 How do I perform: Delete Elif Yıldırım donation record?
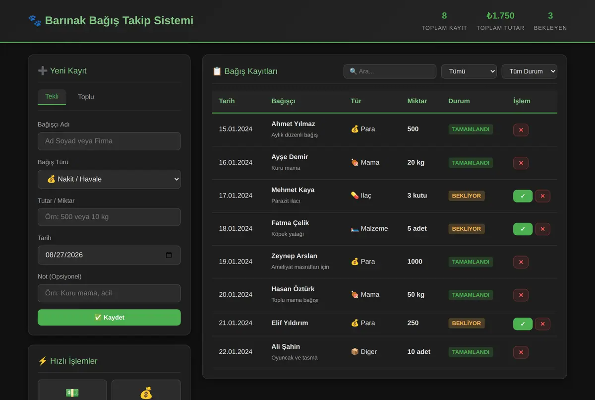[x=542, y=324]
